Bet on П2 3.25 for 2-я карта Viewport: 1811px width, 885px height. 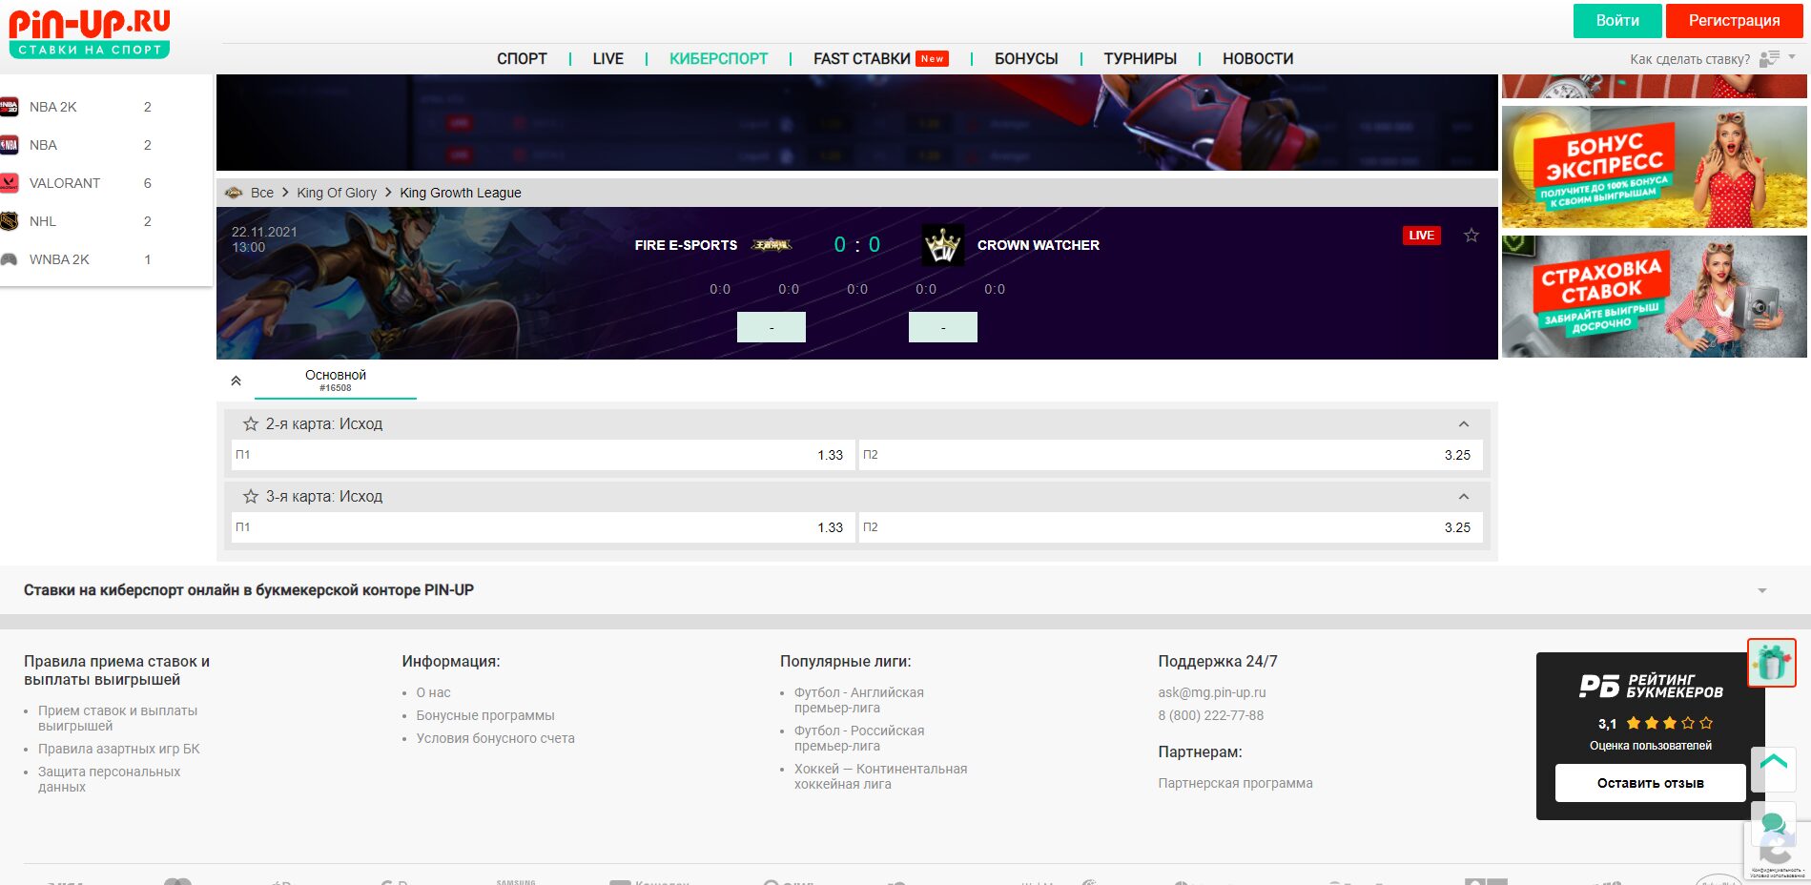click(x=1170, y=455)
